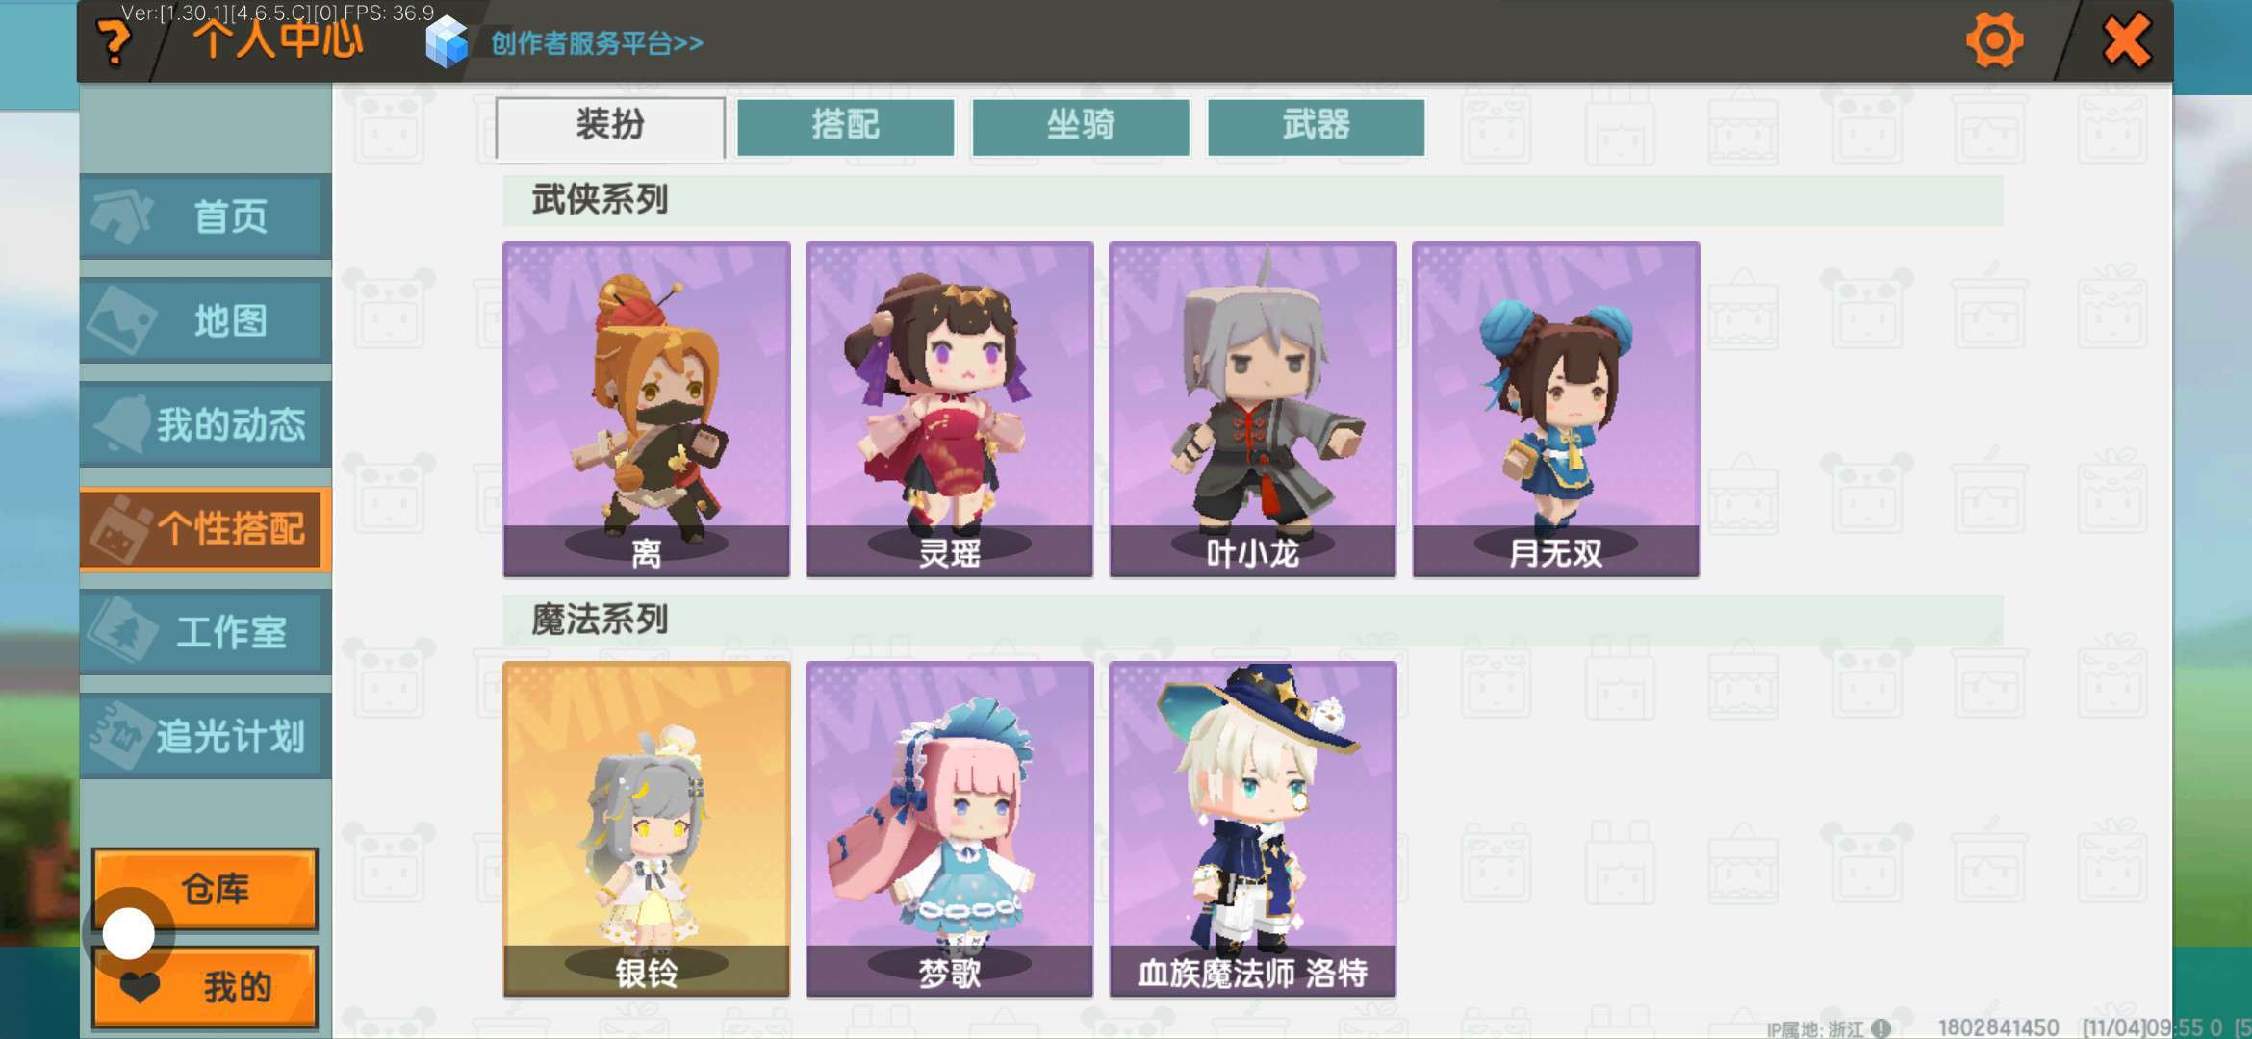Open 地图 from the sidebar
The width and height of the screenshot is (2252, 1039).
pos(206,320)
